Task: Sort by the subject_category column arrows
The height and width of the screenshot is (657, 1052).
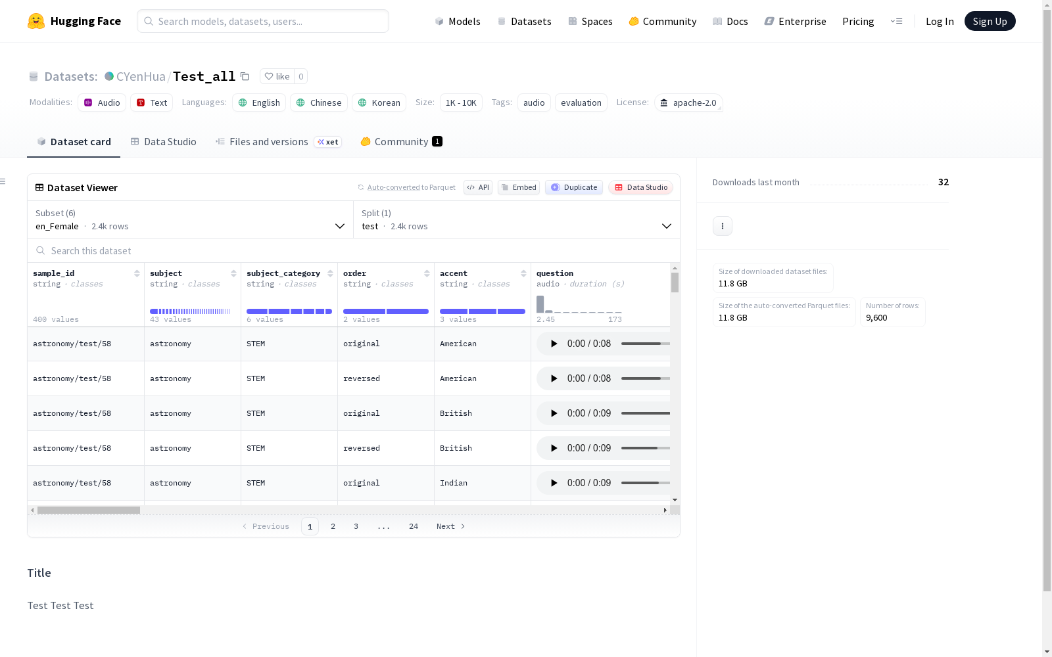Action: point(330,273)
